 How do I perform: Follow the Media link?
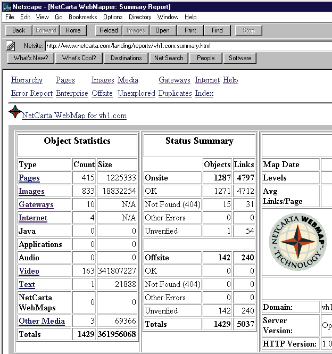128,80
